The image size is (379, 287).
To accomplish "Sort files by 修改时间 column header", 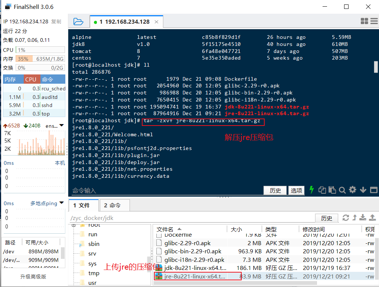I will [x=330, y=229].
